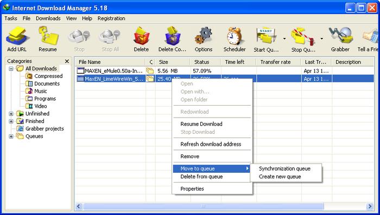
Task: Click the Delete Completed toolbar icon
Action: click(x=173, y=36)
